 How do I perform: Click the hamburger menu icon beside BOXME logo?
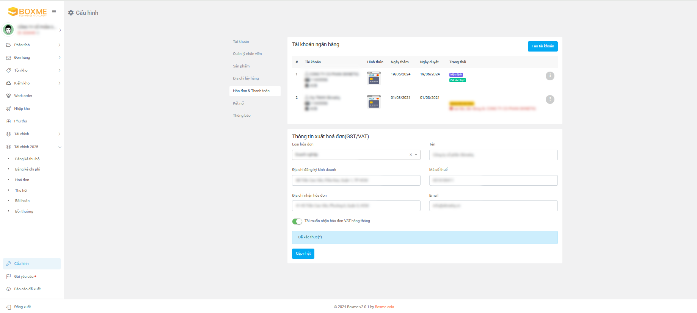click(54, 12)
